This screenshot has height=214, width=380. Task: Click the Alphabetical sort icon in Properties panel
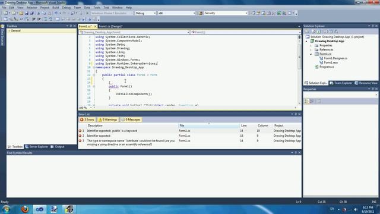312,101
